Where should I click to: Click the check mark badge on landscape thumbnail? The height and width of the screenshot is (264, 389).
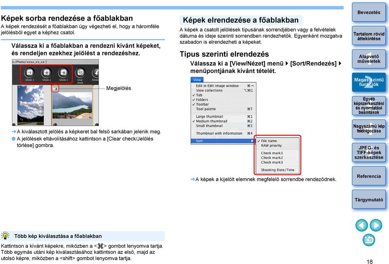click(55, 88)
